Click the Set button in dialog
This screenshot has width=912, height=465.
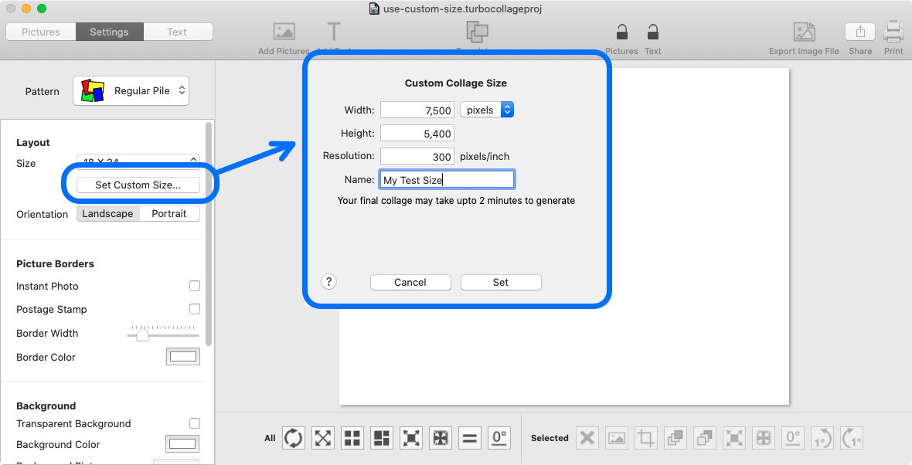coord(501,282)
